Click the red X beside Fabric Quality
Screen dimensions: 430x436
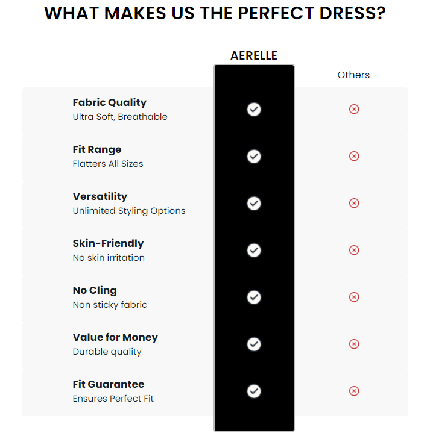[x=353, y=109]
